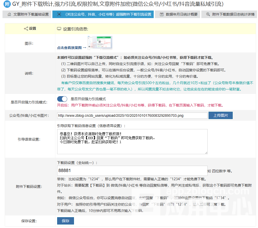The image size is (258, 228).
Task: Click the blue plugin logo in the title
Action: click(7, 4)
